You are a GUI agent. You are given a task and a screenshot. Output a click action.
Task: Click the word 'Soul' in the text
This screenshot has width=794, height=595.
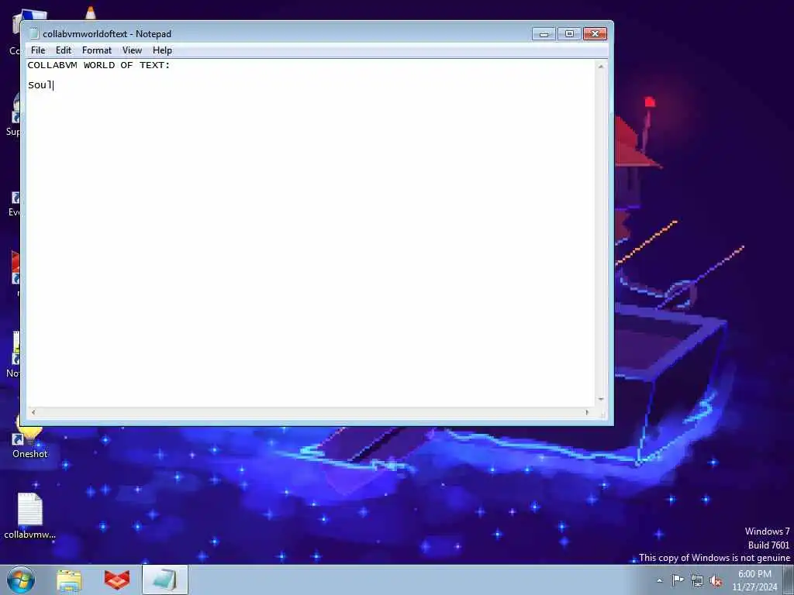pyautogui.click(x=40, y=85)
